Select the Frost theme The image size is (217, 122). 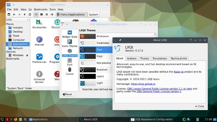[96, 56]
